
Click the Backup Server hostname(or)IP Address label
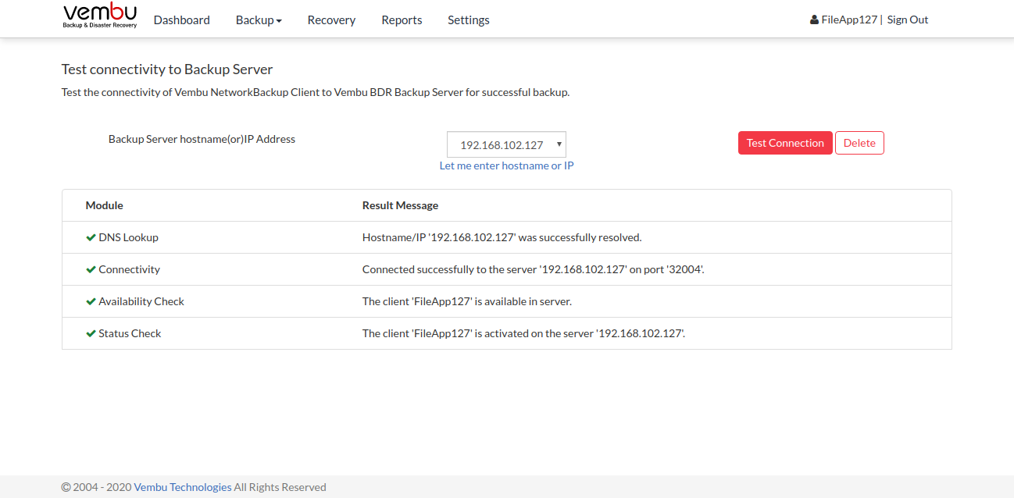[202, 139]
